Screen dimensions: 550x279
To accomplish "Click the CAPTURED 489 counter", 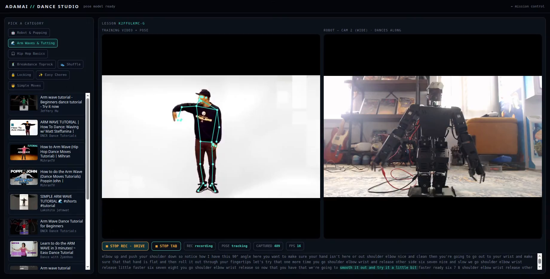I will pyautogui.click(x=268, y=246).
